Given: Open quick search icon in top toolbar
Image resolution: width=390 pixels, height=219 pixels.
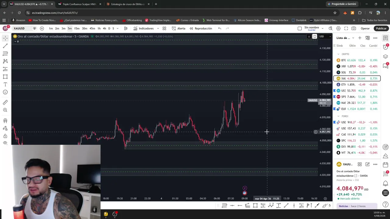Looking at the screenshot, I should pos(331,28).
